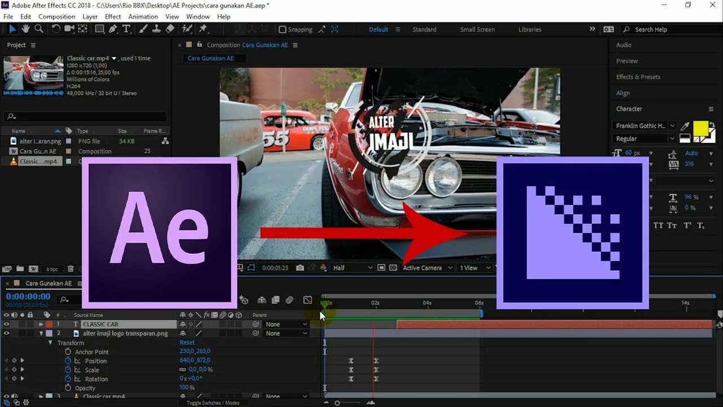Open Parent dropdown for CLASSIC CAR layer
The height and width of the screenshot is (407, 723).
[x=286, y=324]
